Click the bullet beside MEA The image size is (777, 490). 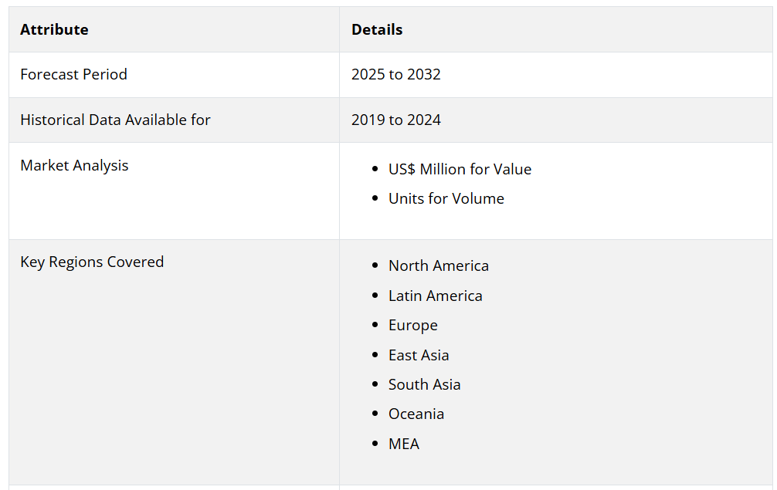(375, 444)
